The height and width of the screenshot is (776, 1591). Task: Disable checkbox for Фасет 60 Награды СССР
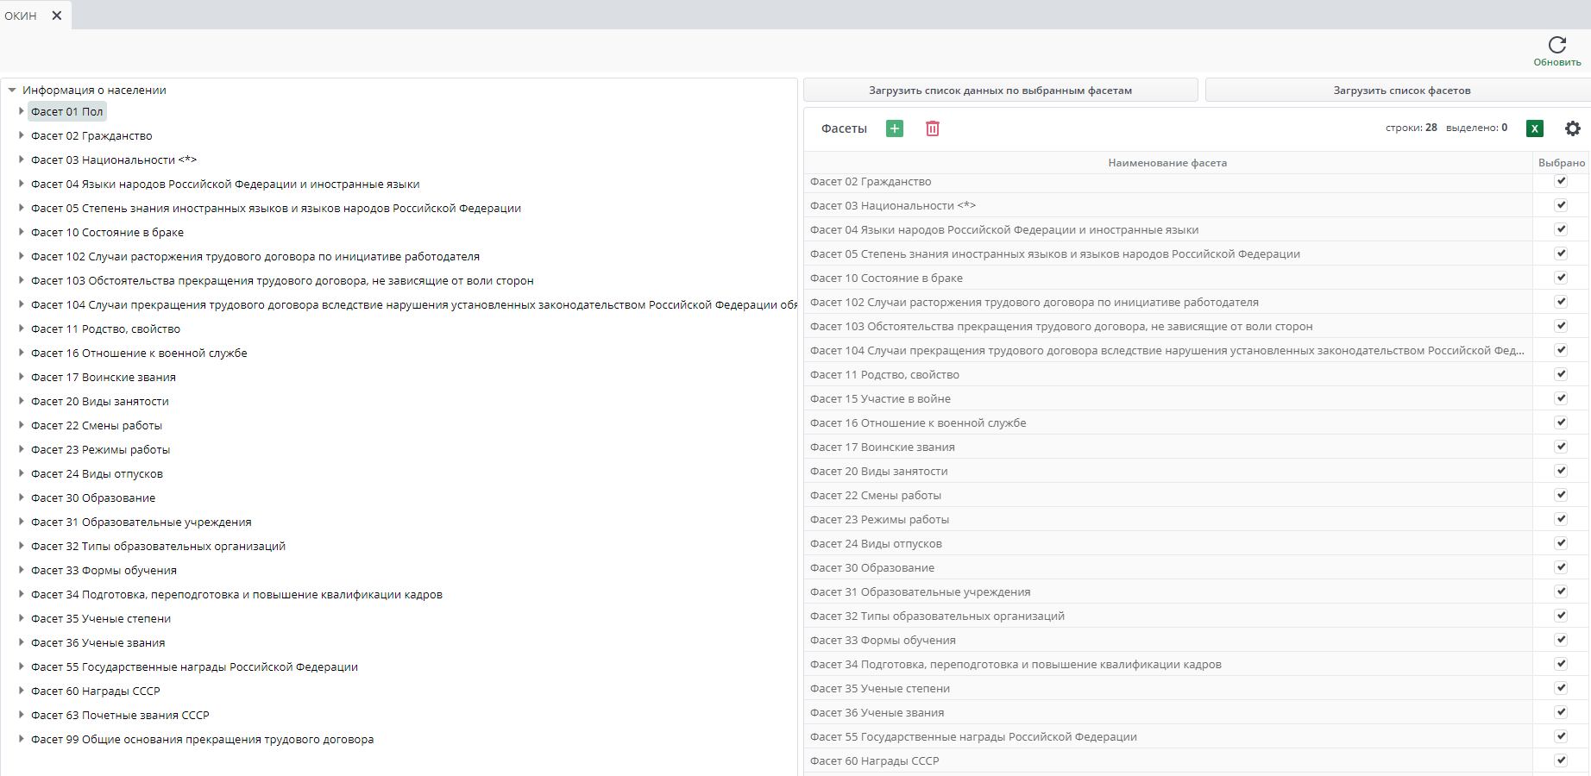click(x=1560, y=760)
